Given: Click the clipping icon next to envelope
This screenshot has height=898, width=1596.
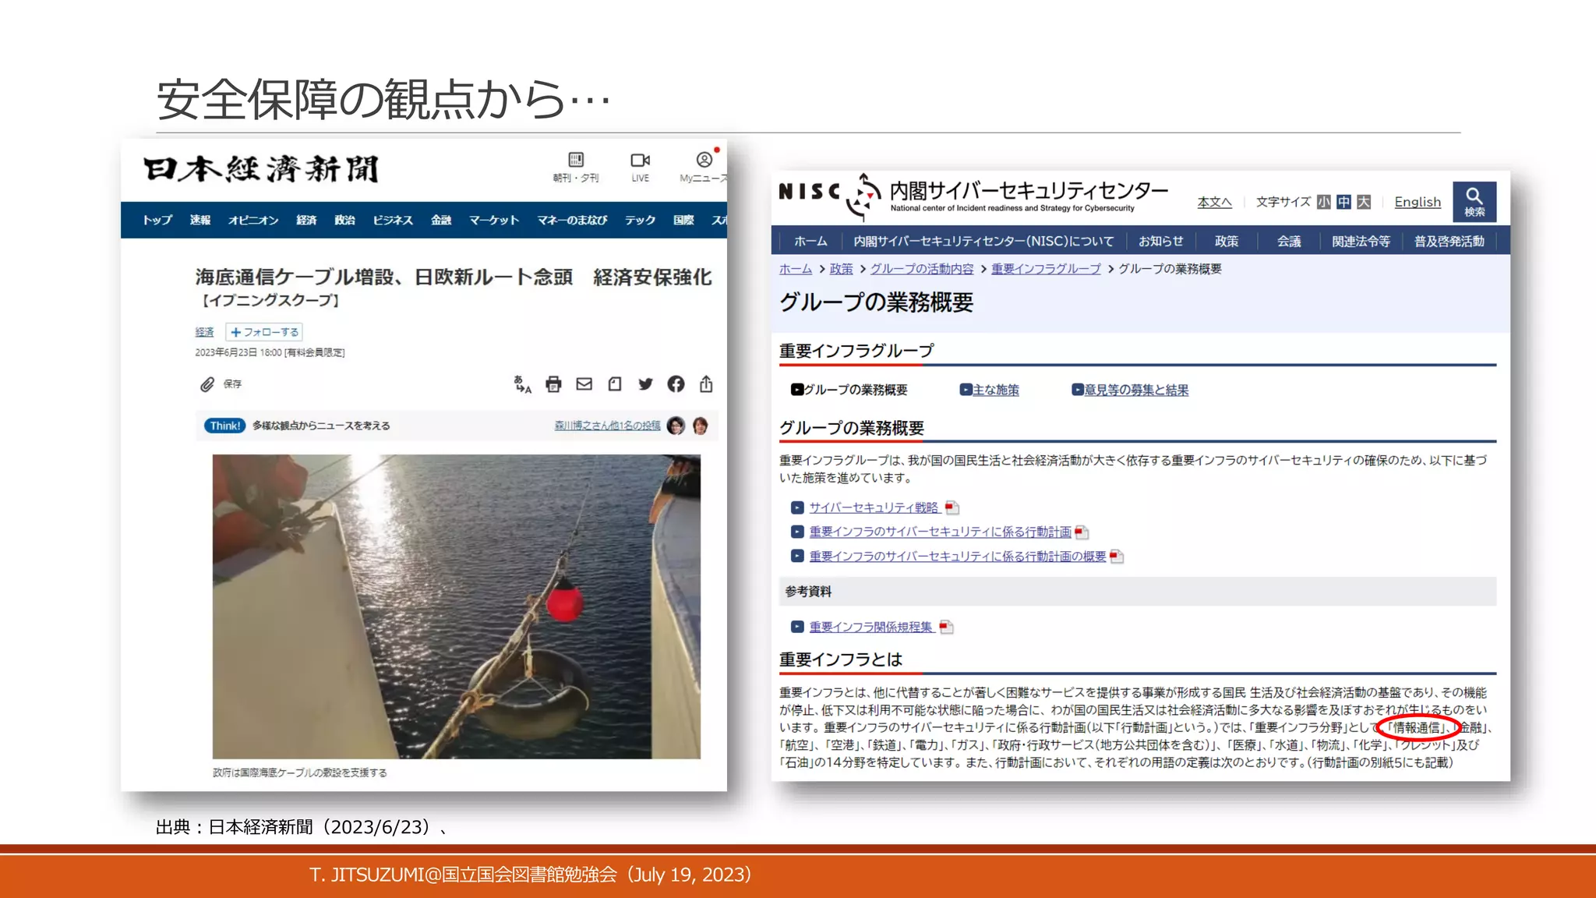Looking at the screenshot, I should click(x=615, y=384).
